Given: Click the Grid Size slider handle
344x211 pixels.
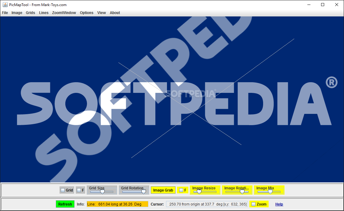Looking at the screenshot, I should pos(102,192).
